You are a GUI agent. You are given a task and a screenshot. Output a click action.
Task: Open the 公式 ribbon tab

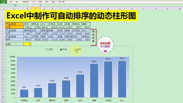pos(33,2)
